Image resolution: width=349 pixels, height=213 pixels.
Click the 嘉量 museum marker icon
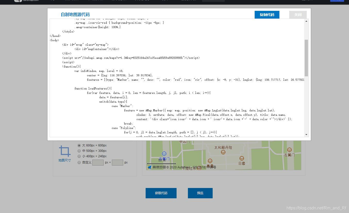210,161
